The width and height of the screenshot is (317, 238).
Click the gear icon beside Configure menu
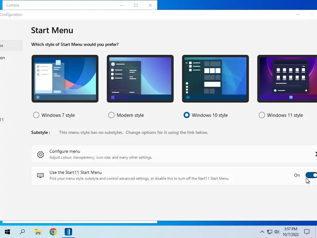click(41, 155)
